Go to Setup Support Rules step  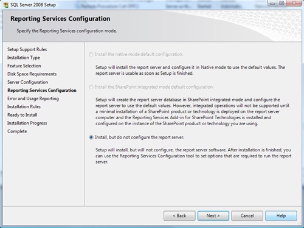click(x=27, y=49)
